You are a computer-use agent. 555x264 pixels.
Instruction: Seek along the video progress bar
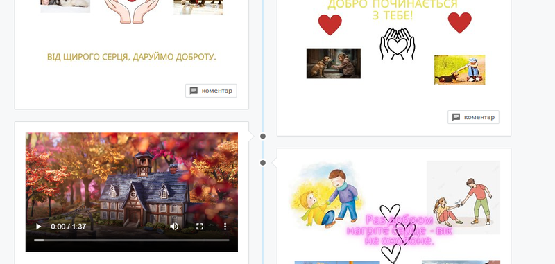pos(132,240)
